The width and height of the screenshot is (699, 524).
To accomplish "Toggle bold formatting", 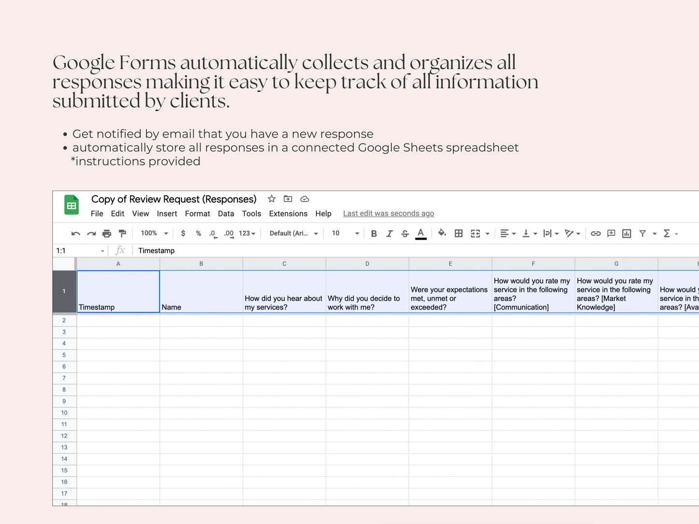I will 374,233.
